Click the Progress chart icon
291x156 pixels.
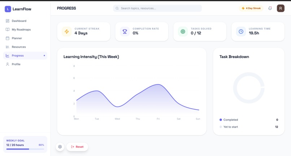tap(8, 56)
